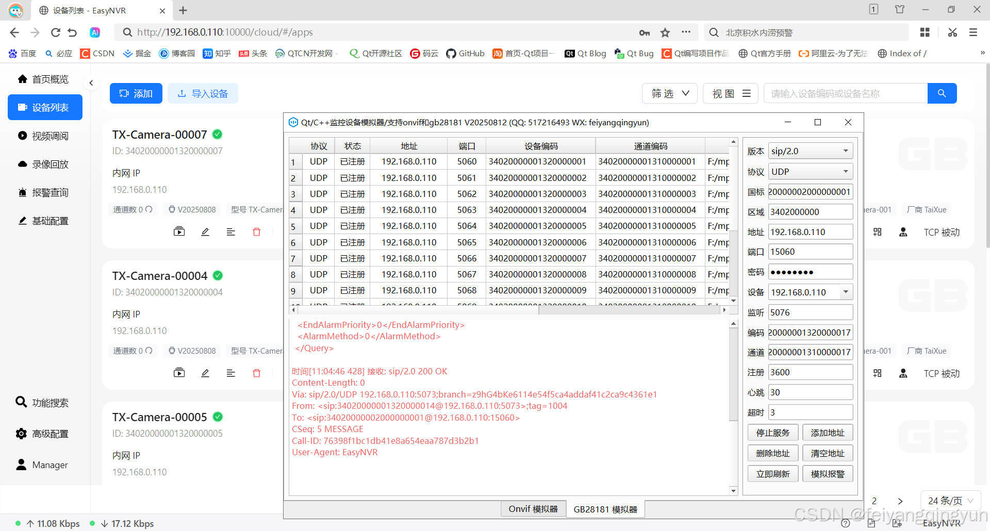Click the browser reload icon
This screenshot has width=990, height=531.
(56, 32)
